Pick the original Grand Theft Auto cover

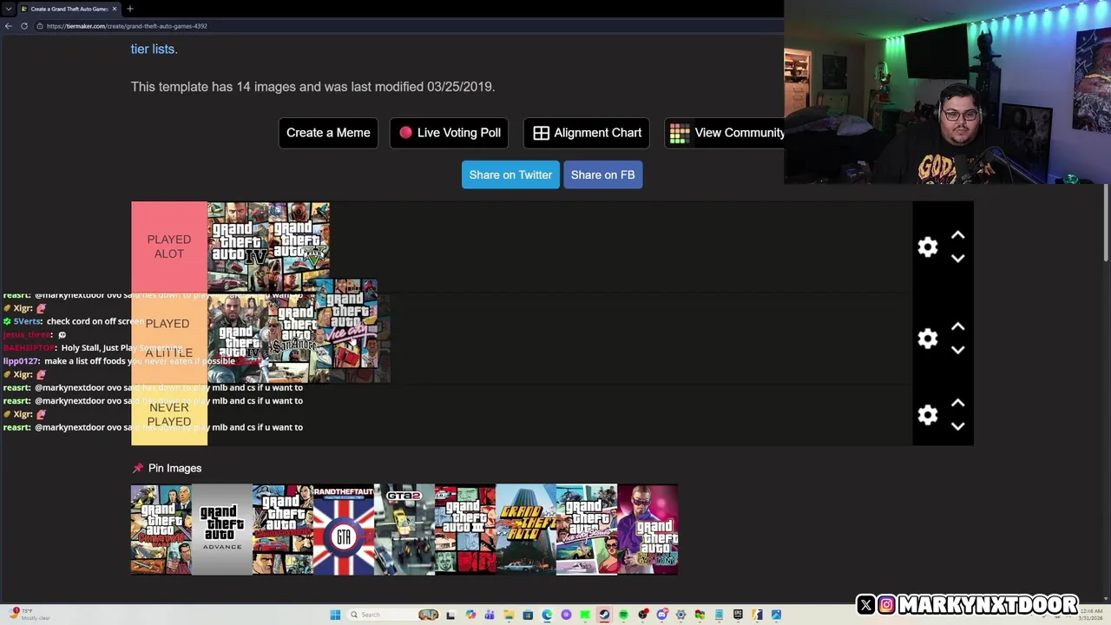pyautogui.click(x=526, y=530)
